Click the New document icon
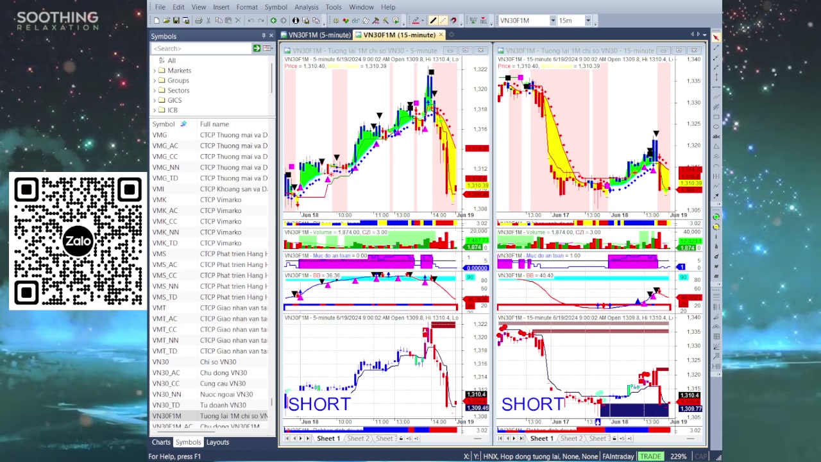Viewport: 821px width, 462px height. click(x=157, y=21)
